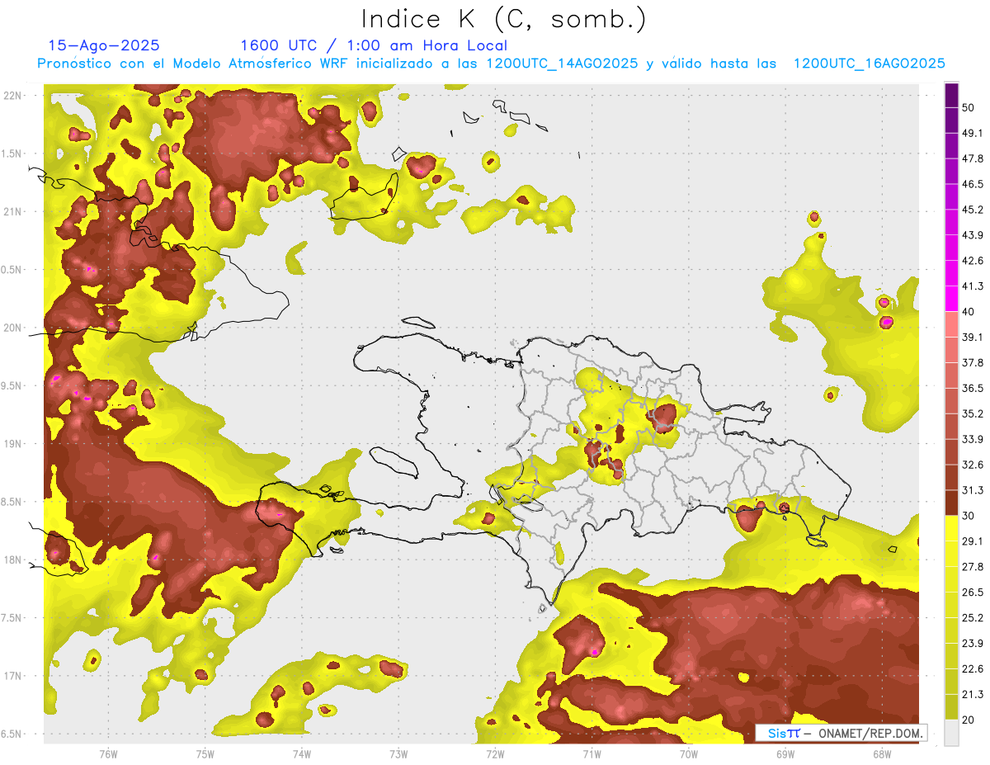990x765 pixels.
Task: Click the "75W" longitude label
Action: point(205,753)
